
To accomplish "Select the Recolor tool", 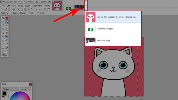I will (7, 47).
